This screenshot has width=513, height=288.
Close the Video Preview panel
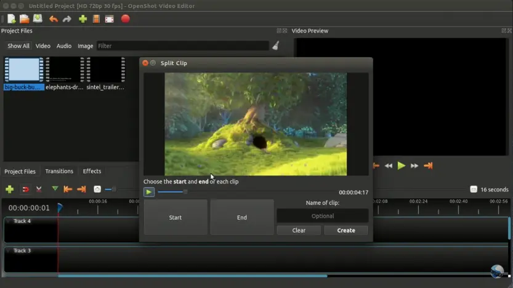click(509, 31)
